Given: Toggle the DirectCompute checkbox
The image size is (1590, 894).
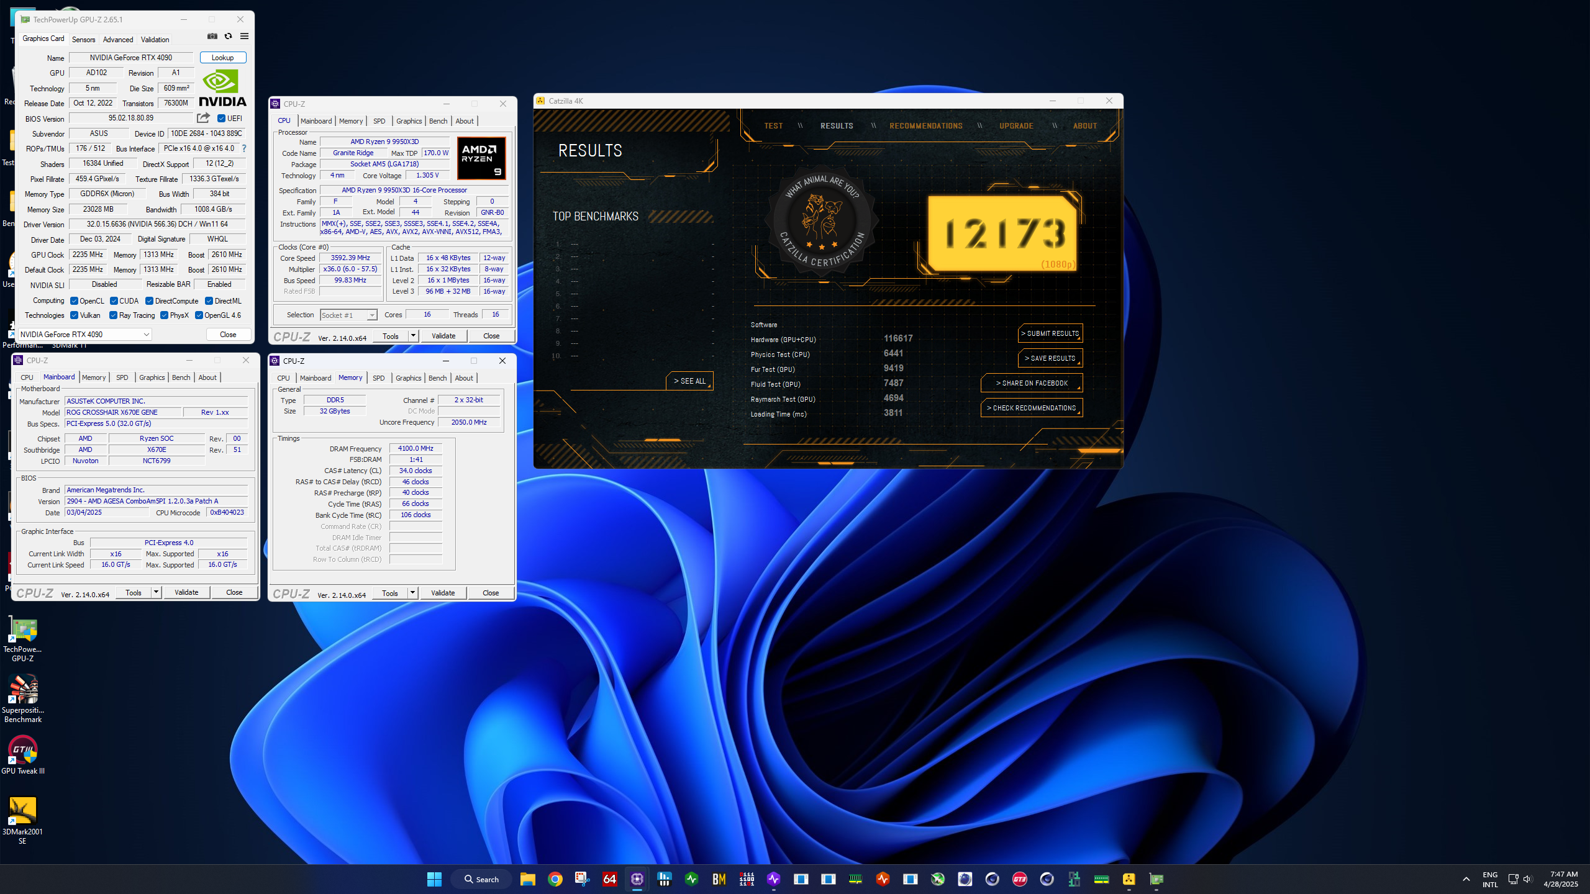Looking at the screenshot, I should (x=149, y=301).
